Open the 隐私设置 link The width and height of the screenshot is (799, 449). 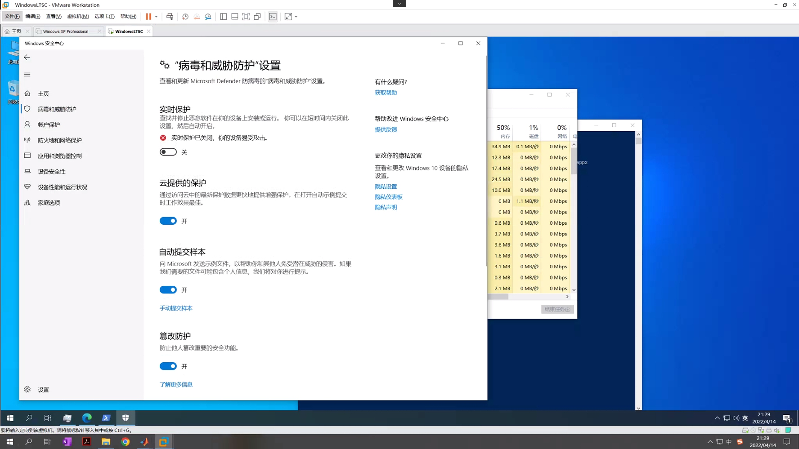coord(386,187)
